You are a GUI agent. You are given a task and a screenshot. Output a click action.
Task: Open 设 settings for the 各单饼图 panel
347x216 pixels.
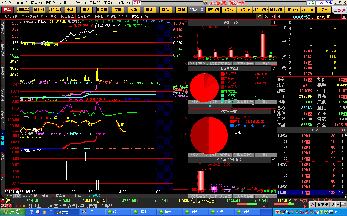[x=274, y=68]
